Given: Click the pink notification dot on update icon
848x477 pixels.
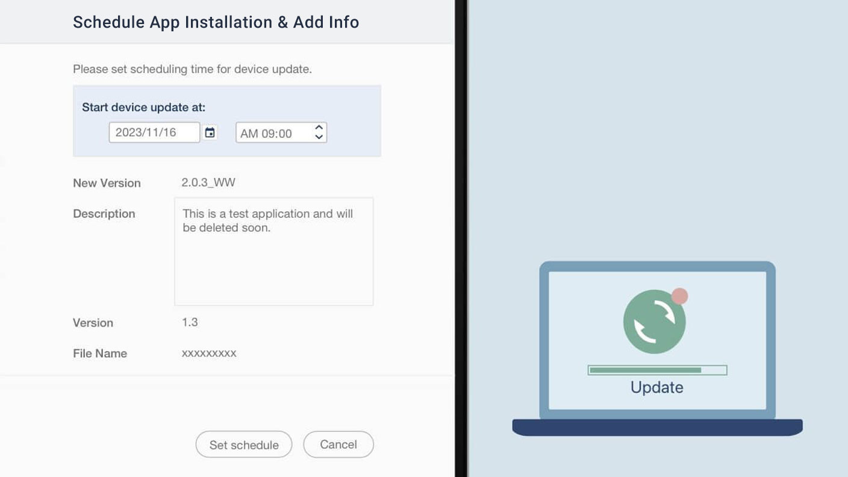Looking at the screenshot, I should point(679,296).
